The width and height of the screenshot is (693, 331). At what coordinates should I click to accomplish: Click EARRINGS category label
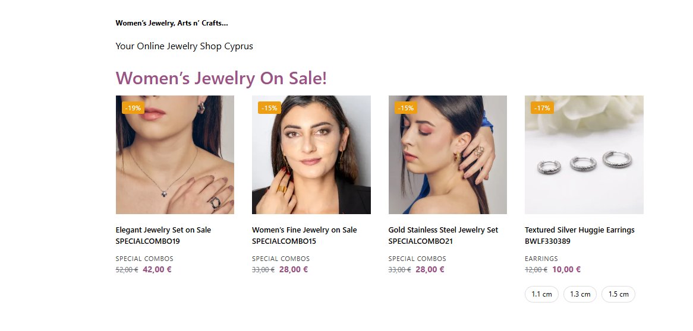[x=541, y=259]
